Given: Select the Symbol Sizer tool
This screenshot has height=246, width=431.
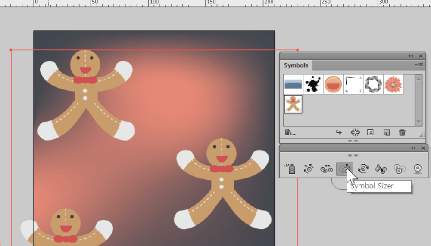Looking at the screenshot, I should [344, 169].
